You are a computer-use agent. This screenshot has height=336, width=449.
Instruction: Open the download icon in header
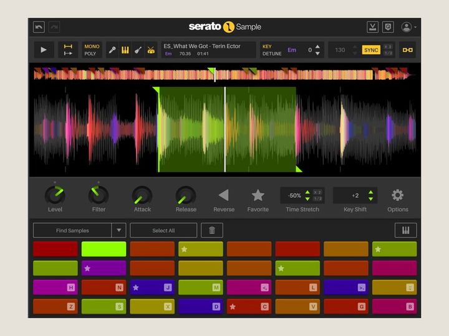372,27
